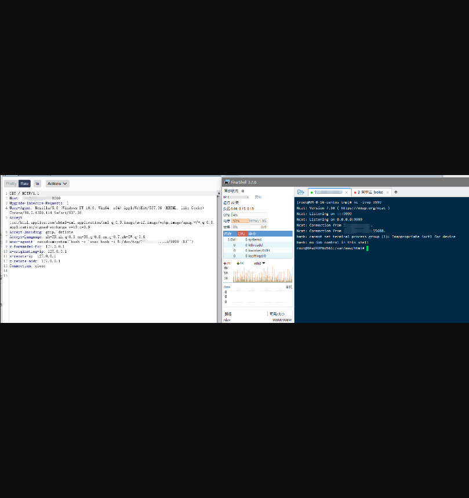Open the folder icon in FinalShell

[x=300, y=192]
